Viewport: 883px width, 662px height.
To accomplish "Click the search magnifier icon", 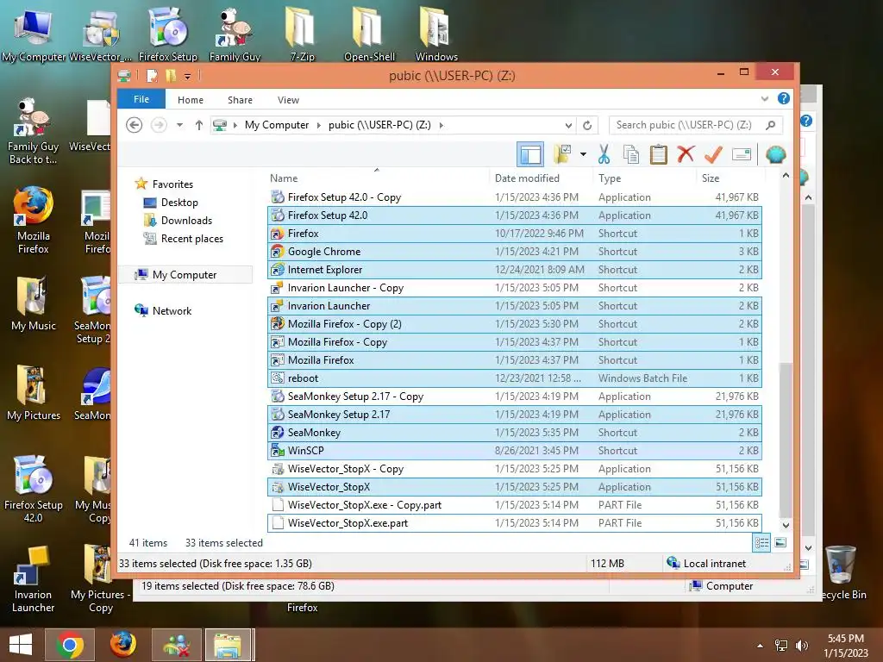I will tap(771, 125).
